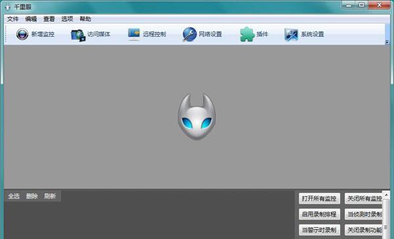Click the 全选 link
Image resolution: width=394 pixels, height=239 pixels.
pyautogui.click(x=14, y=196)
